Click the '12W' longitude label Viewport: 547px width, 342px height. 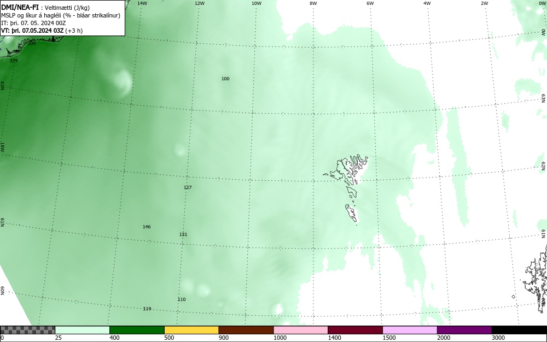(x=200, y=3)
